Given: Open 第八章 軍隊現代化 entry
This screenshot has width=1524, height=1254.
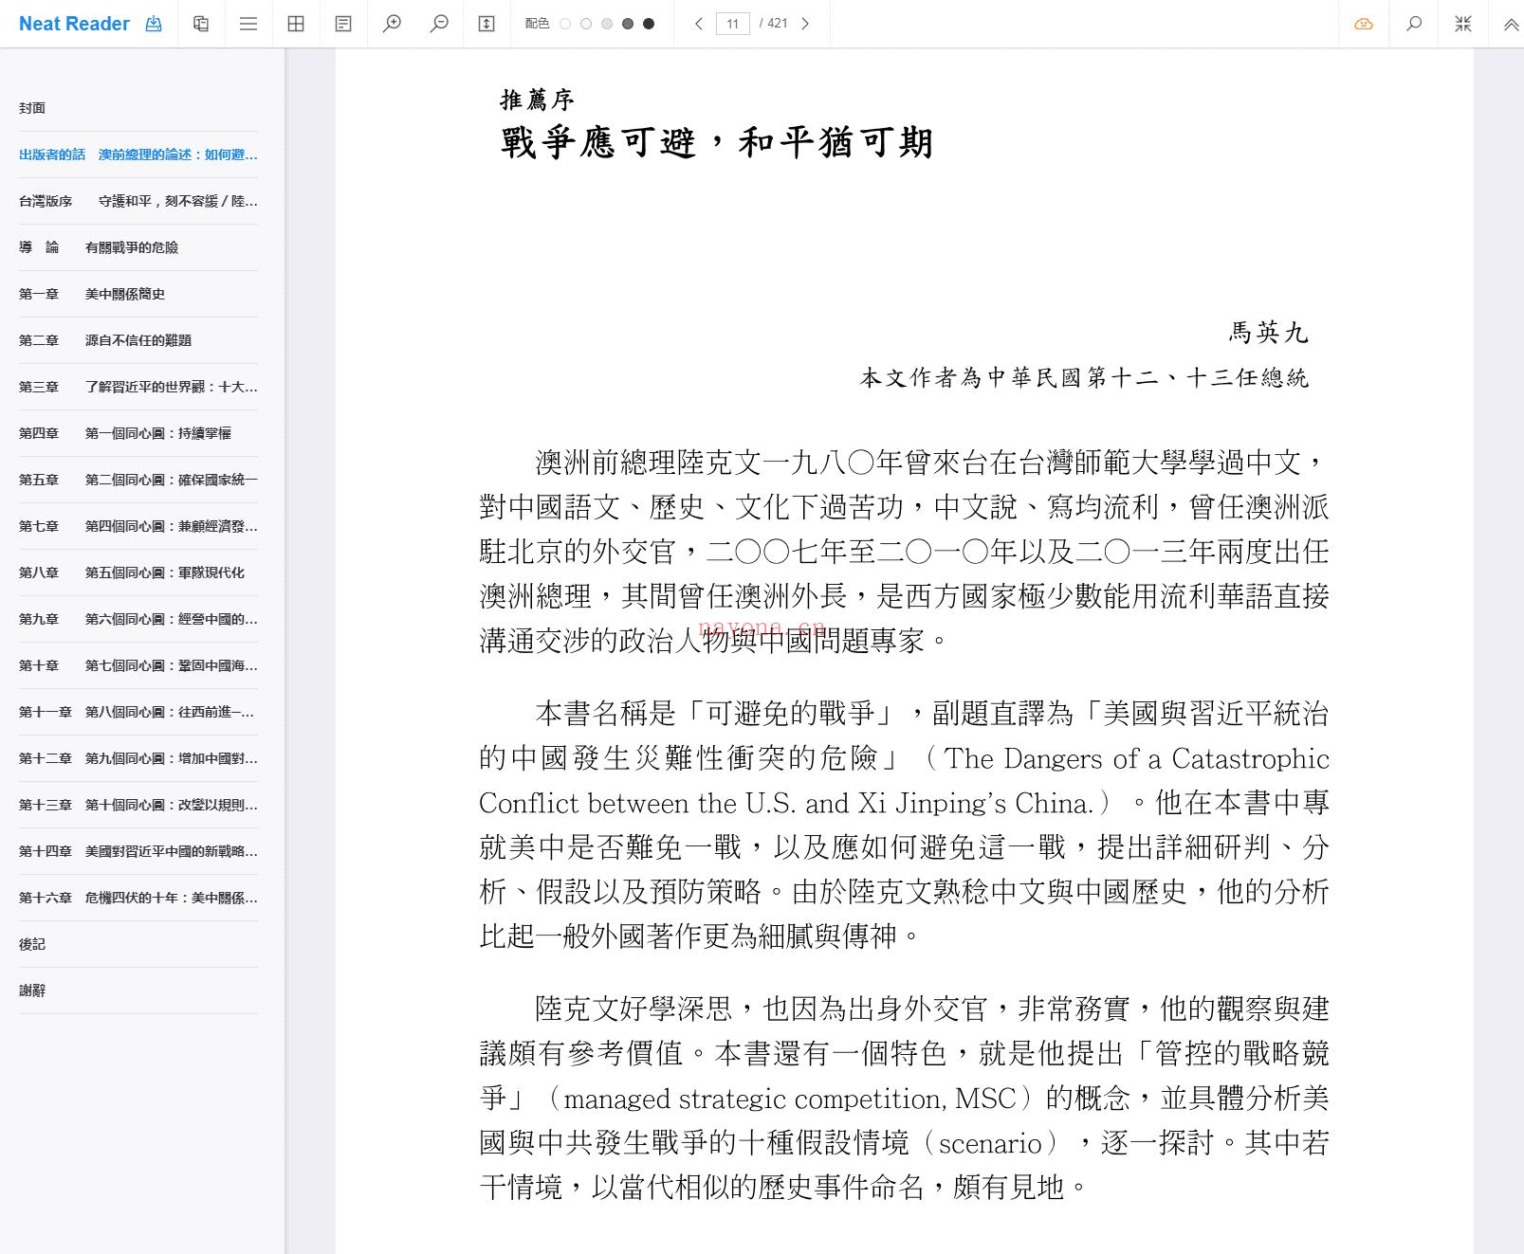Looking at the screenshot, I should tap(138, 572).
